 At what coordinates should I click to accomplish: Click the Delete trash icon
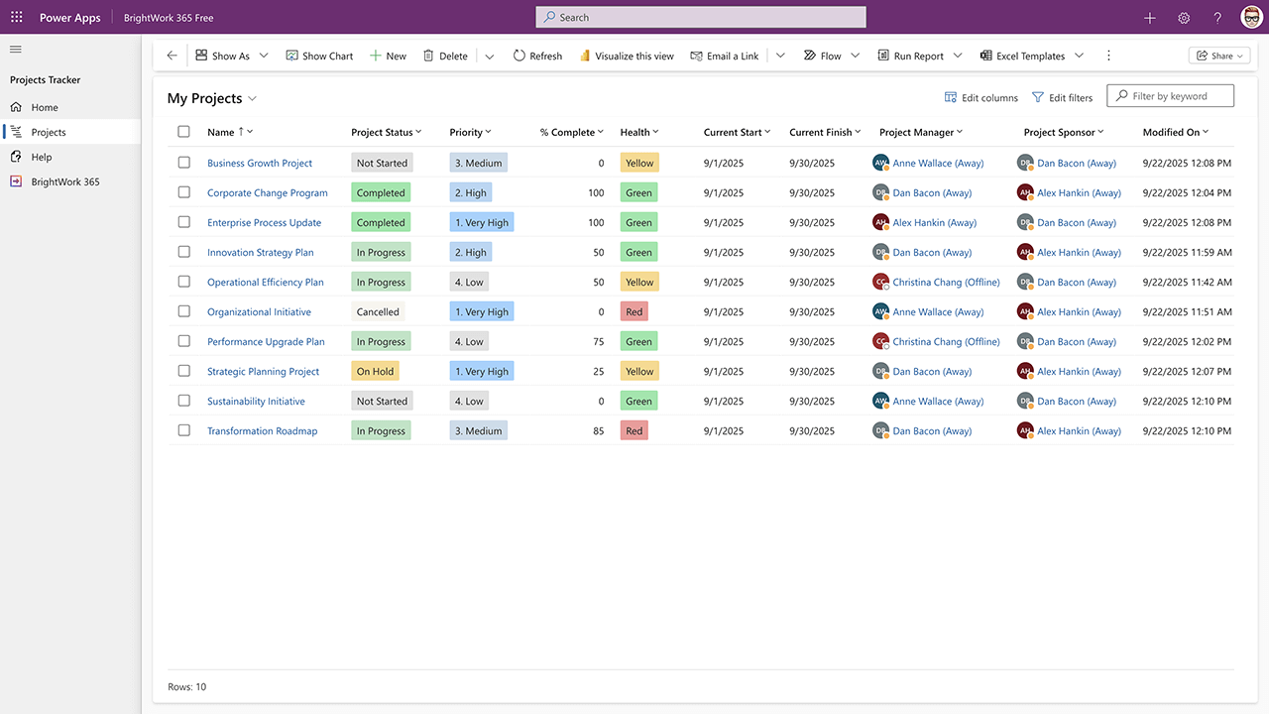428,56
